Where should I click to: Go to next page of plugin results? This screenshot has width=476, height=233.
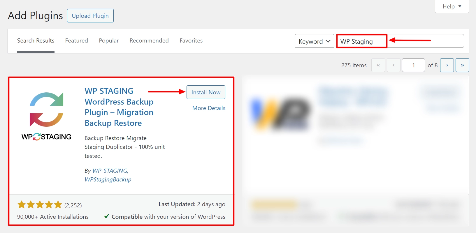click(x=447, y=65)
